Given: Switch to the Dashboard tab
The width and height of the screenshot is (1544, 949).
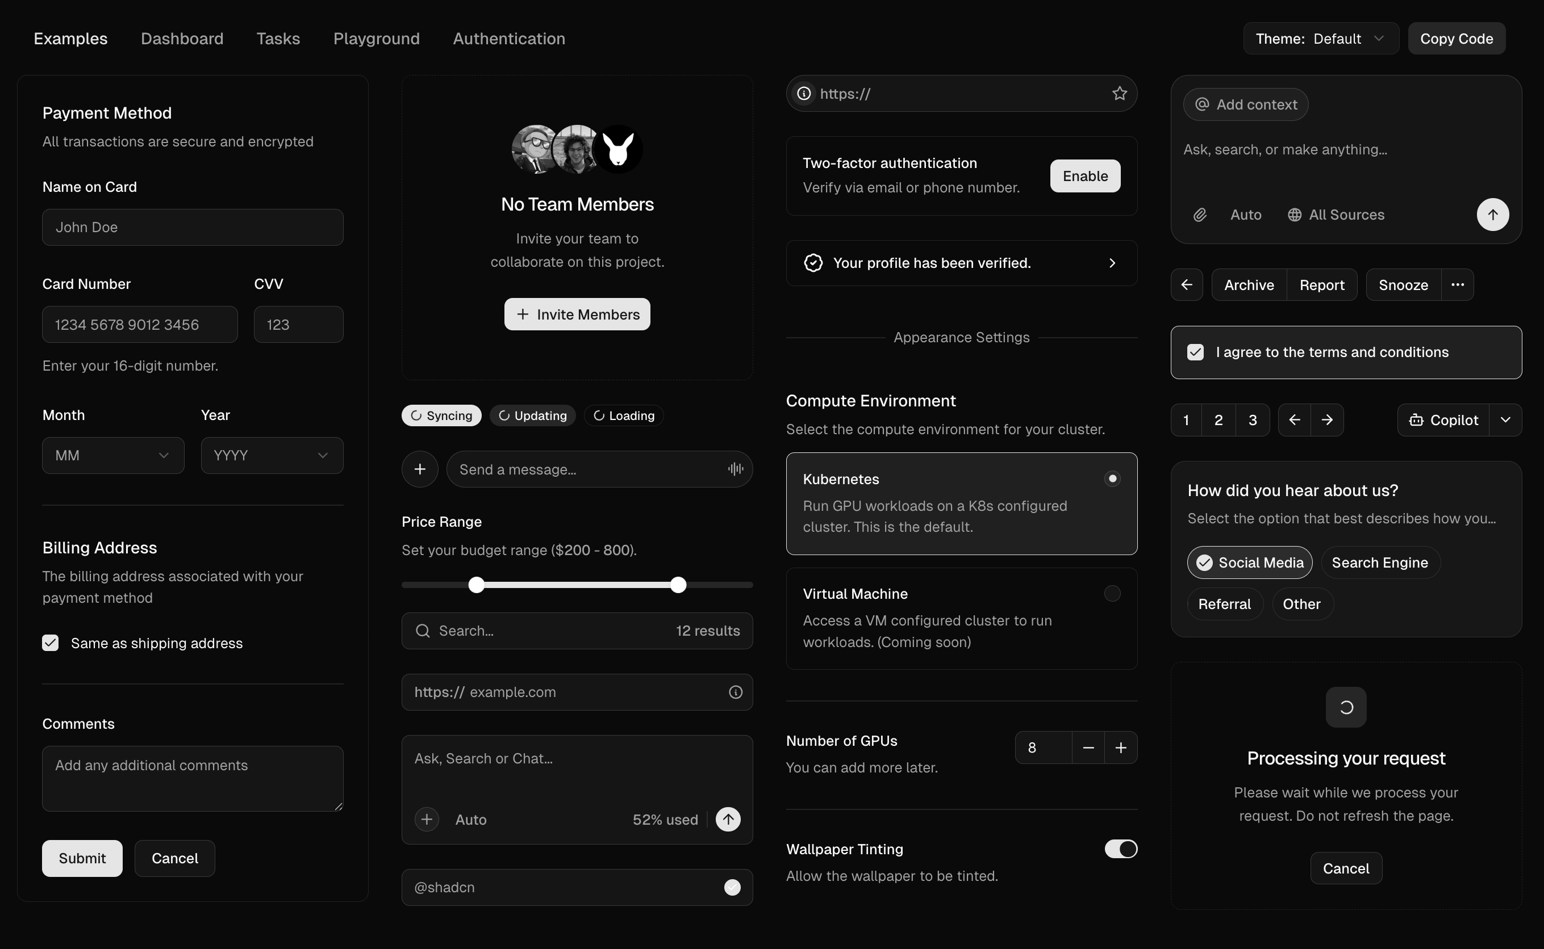Looking at the screenshot, I should pos(182,39).
